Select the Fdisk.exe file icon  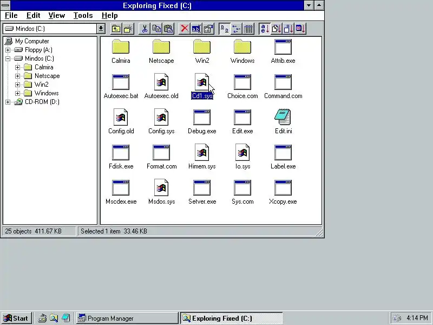(x=121, y=152)
